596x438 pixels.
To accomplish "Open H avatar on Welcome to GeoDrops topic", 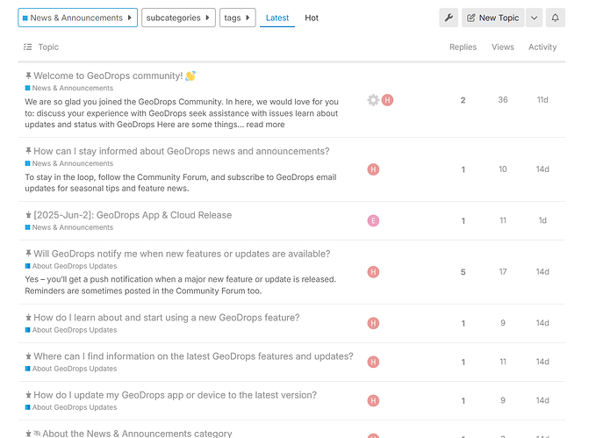I will point(387,100).
